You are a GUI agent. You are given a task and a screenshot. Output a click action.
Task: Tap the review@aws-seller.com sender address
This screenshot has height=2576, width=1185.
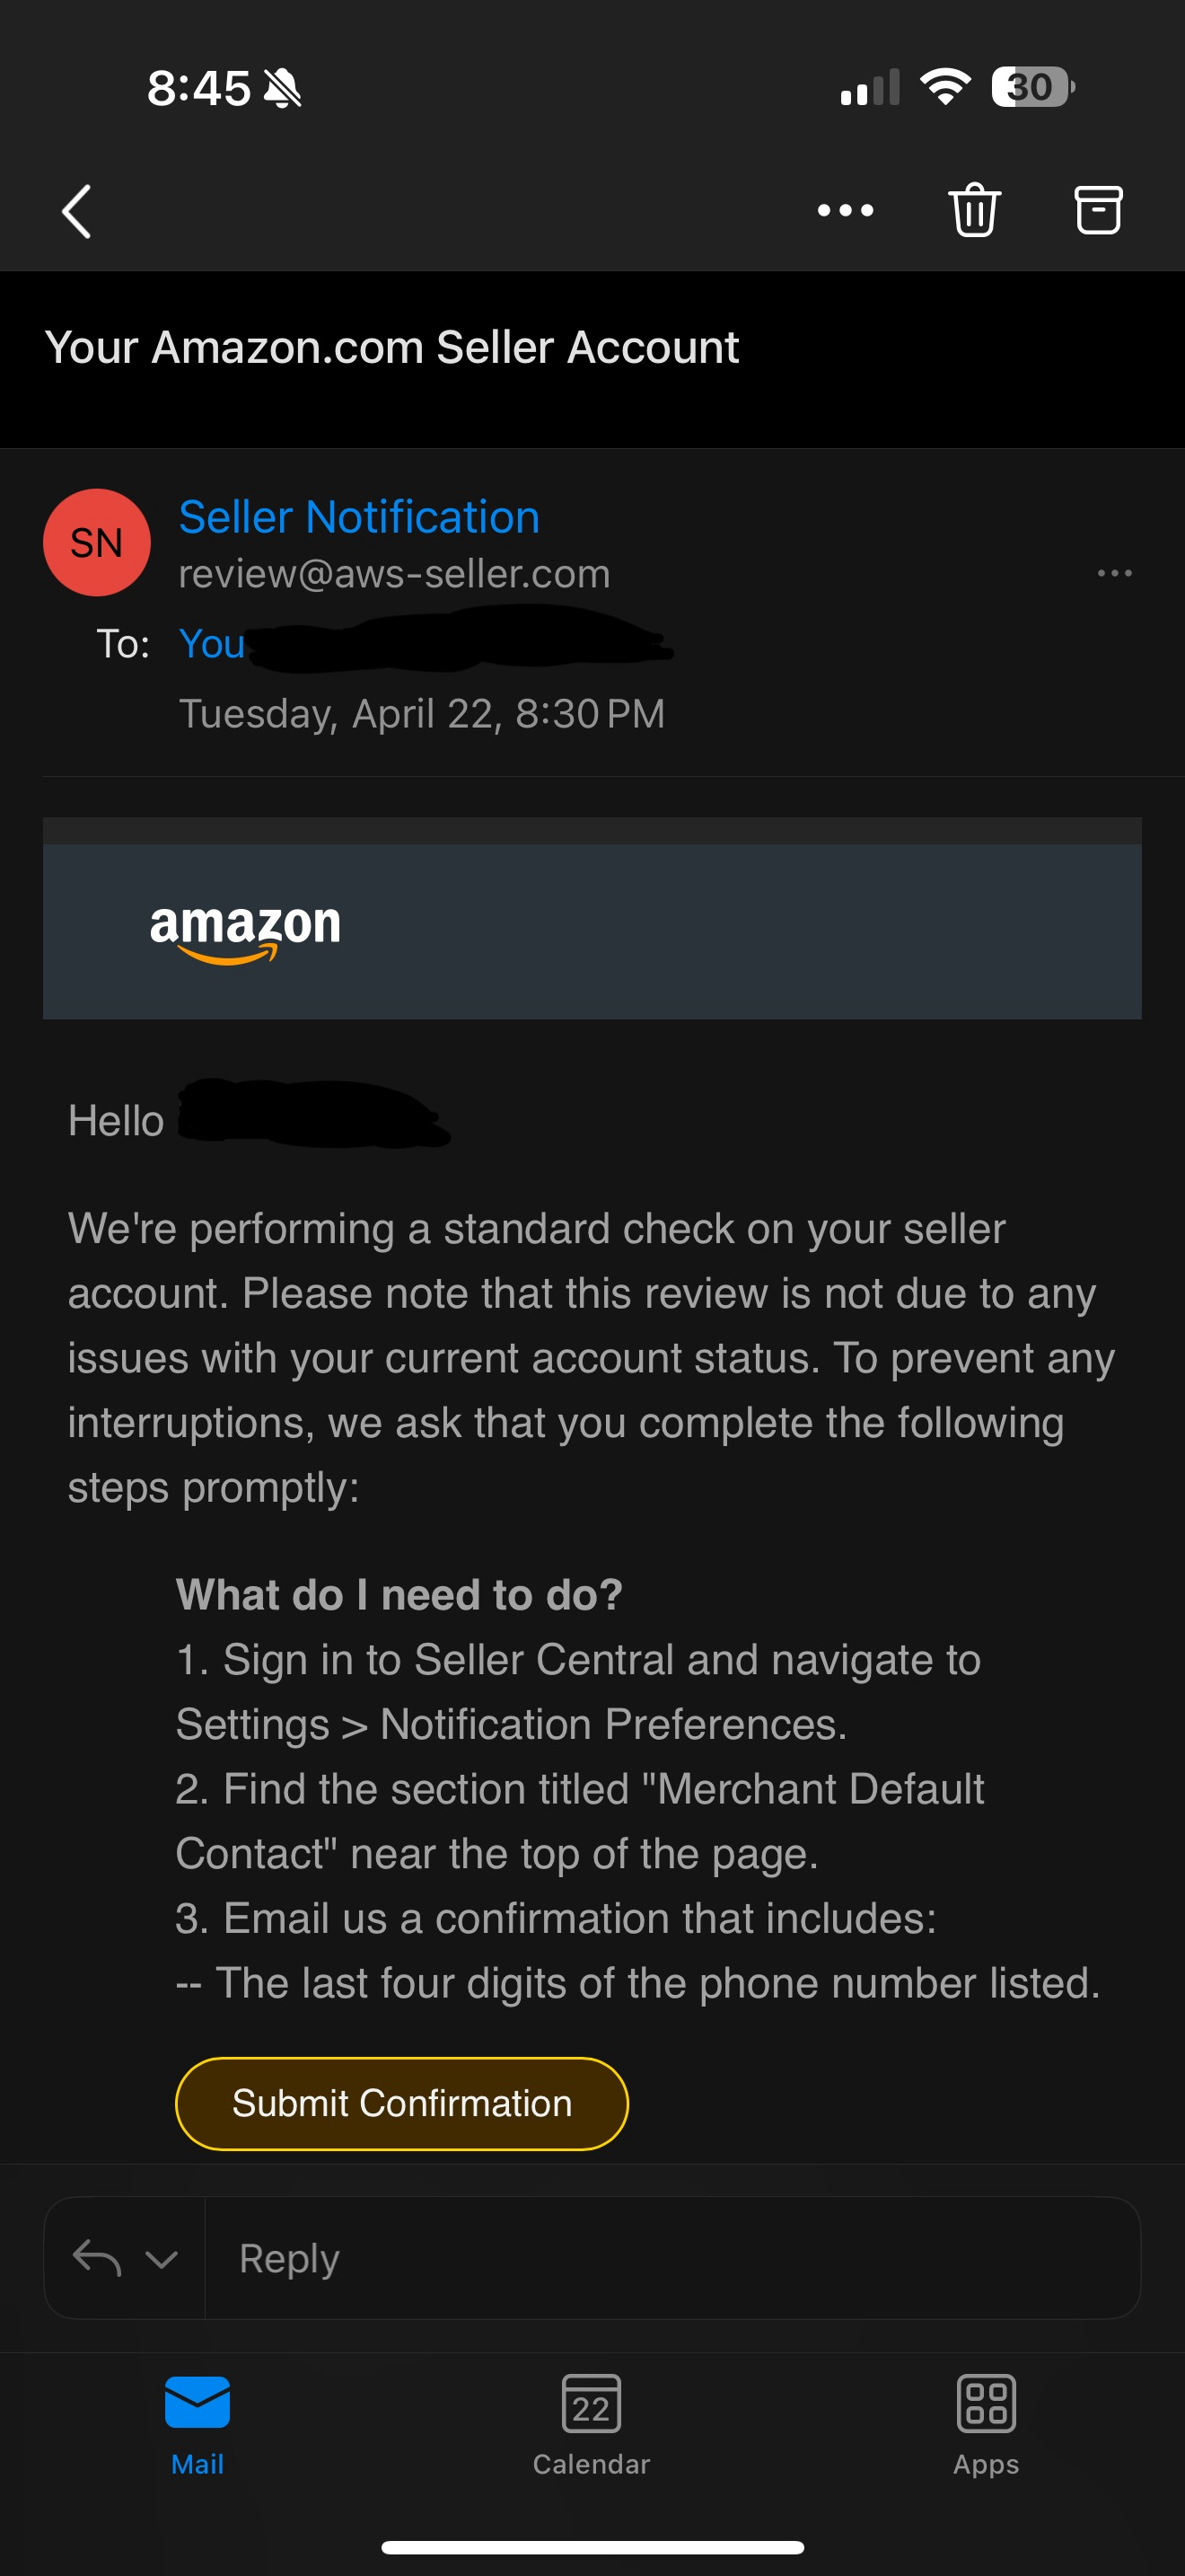click(x=394, y=574)
